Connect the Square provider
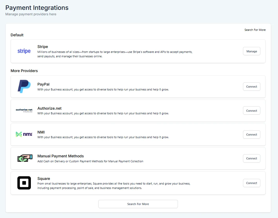This screenshot has width=278, height=218. pyautogui.click(x=252, y=183)
